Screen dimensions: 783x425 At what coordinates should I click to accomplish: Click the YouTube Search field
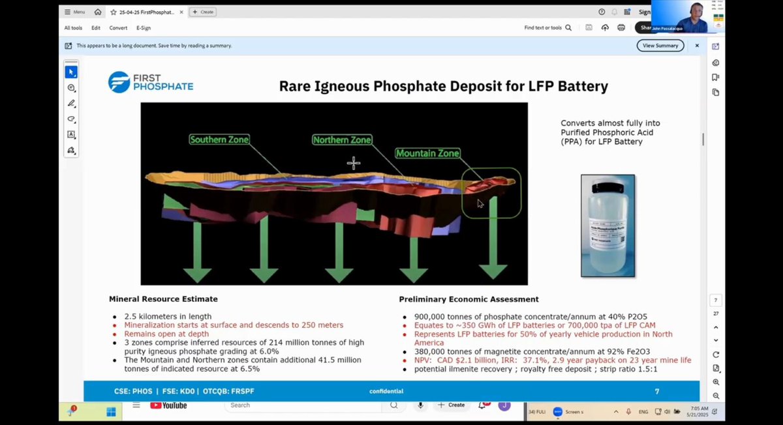coord(303,405)
